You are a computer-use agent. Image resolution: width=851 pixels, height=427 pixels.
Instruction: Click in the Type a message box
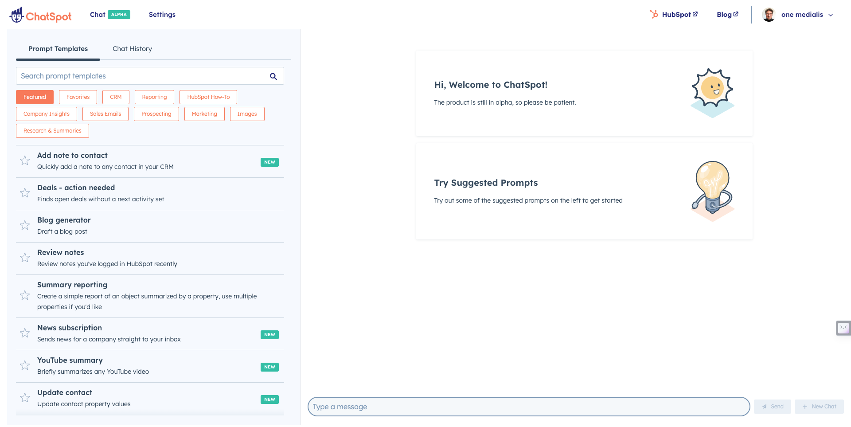[529, 407]
